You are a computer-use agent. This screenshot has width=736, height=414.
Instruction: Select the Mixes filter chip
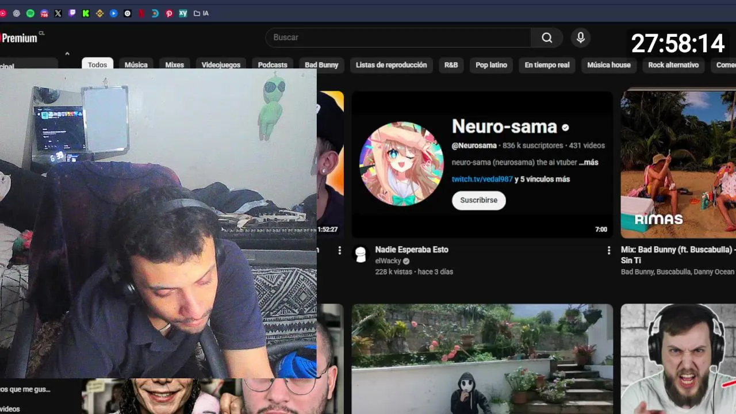[x=175, y=65]
